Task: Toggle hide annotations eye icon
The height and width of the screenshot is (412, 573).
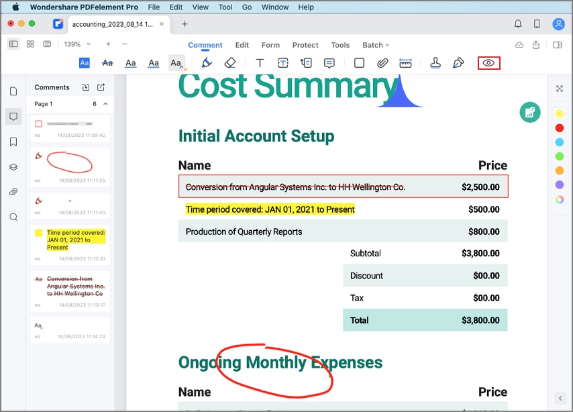Action: [488, 63]
